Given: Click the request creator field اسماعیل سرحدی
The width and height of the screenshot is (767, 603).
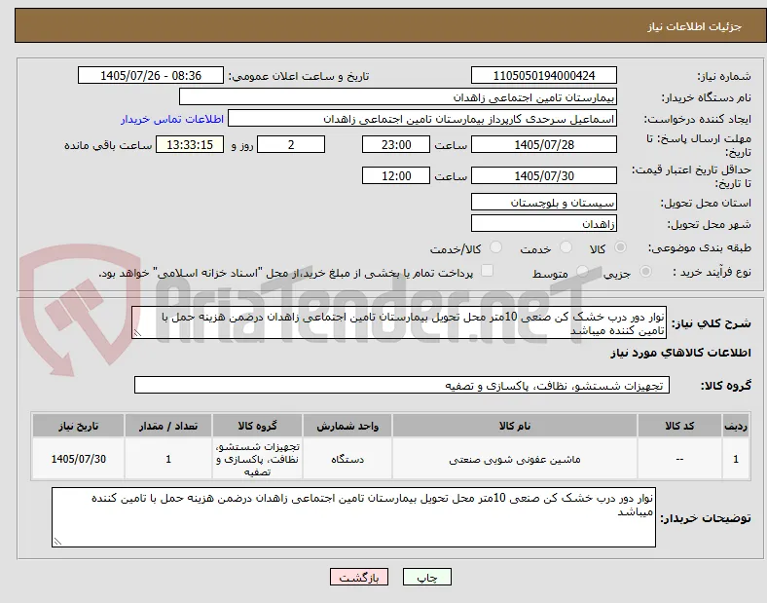Looking at the screenshot, I should coord(422,119).
